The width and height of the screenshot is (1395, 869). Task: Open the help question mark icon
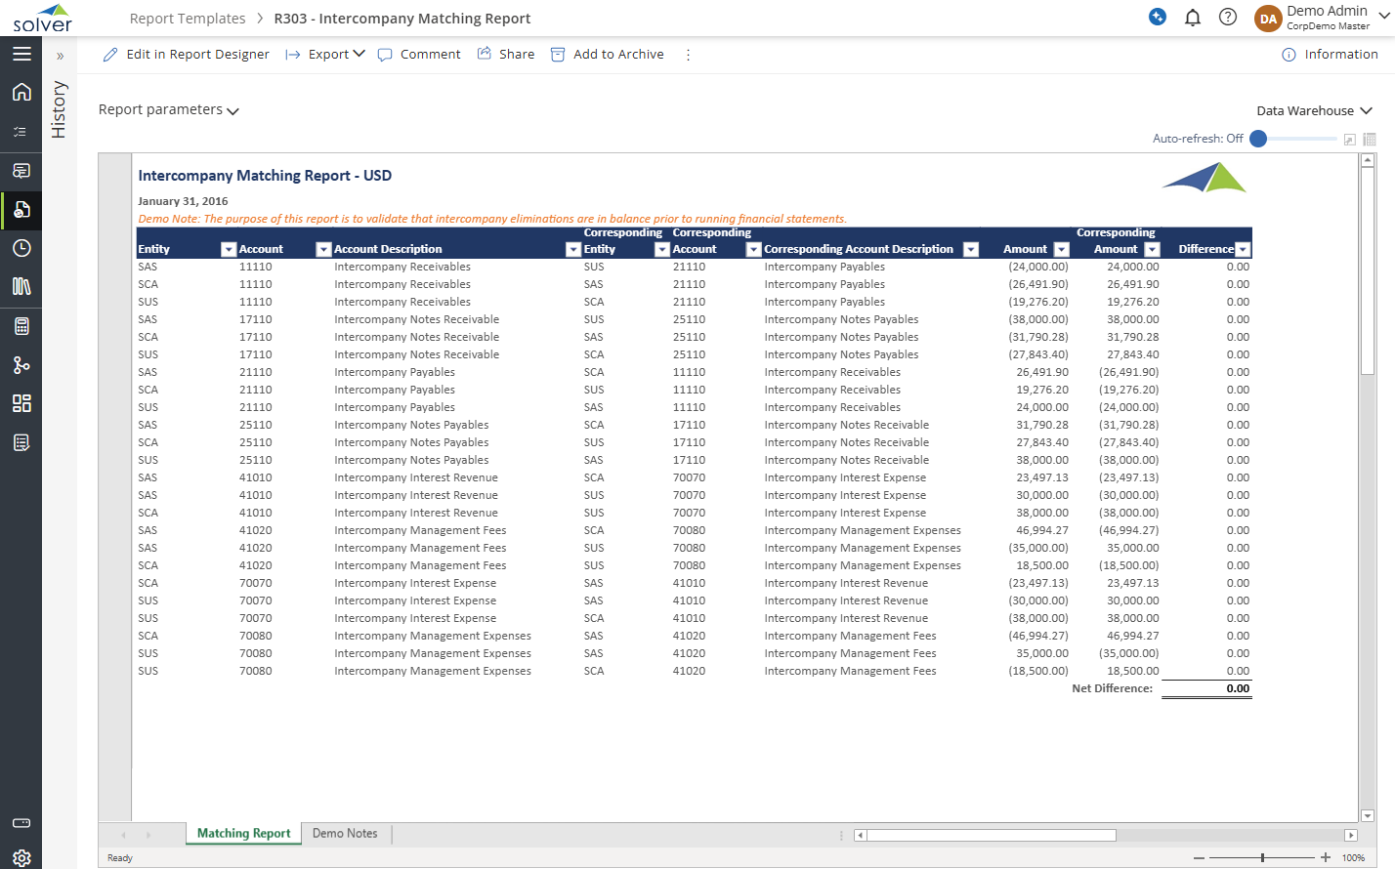coord(1228,18)
